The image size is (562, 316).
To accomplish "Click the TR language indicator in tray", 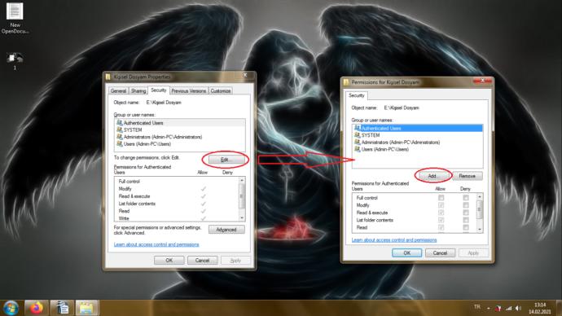I will (477, 307).
